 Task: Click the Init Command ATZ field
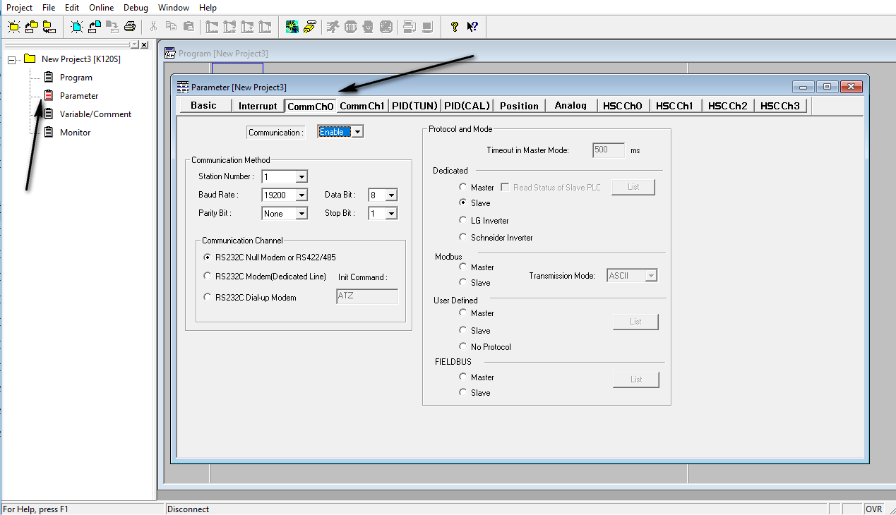point(367,296)
